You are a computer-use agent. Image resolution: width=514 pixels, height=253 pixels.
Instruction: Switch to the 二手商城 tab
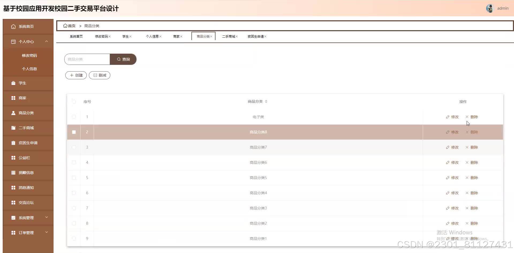click(x=228, y=37)
